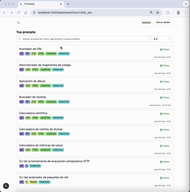Open the Chrome profile avatar
Image resolution: width=190 pixels, height=192 pixels.
click(x=178, y=12)
